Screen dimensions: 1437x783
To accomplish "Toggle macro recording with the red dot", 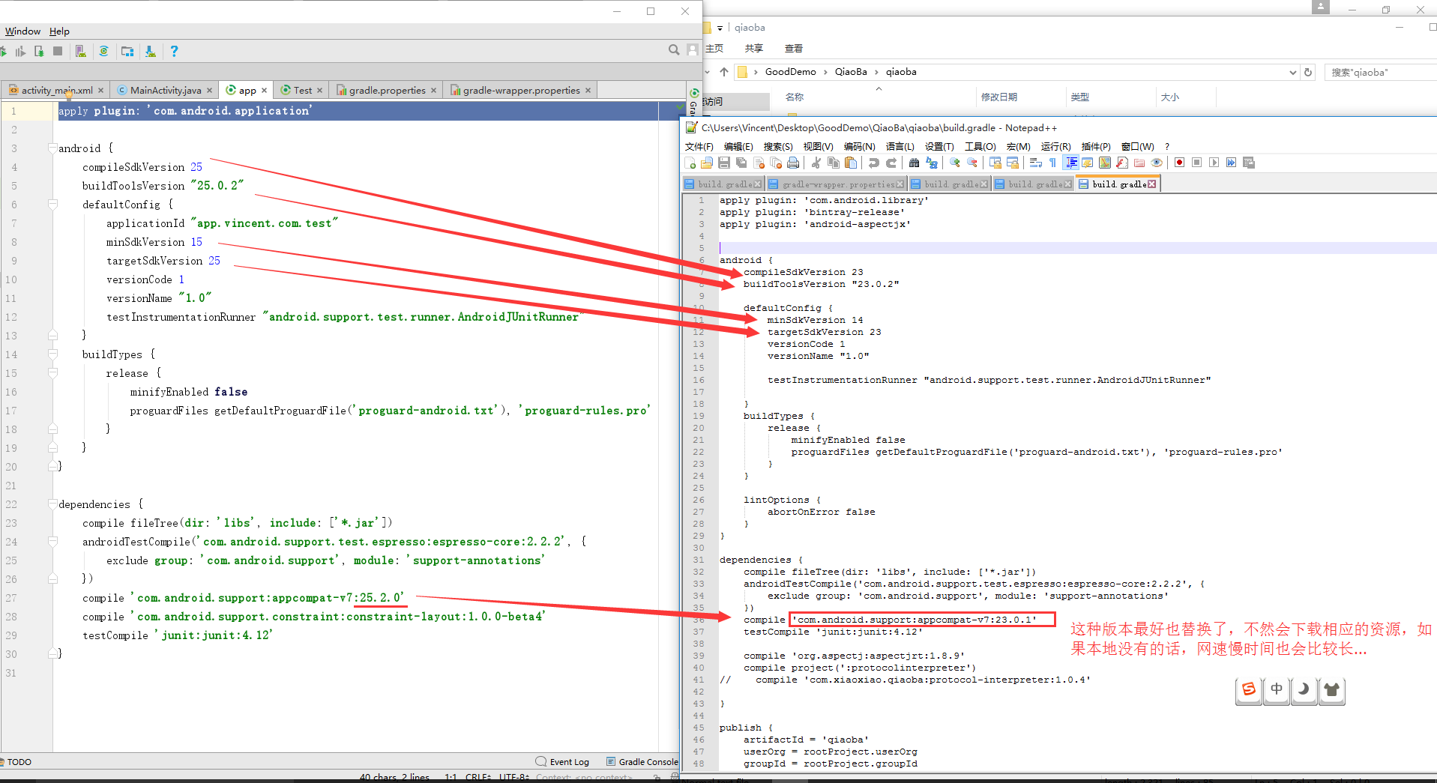I will [x=1179, y=163].
